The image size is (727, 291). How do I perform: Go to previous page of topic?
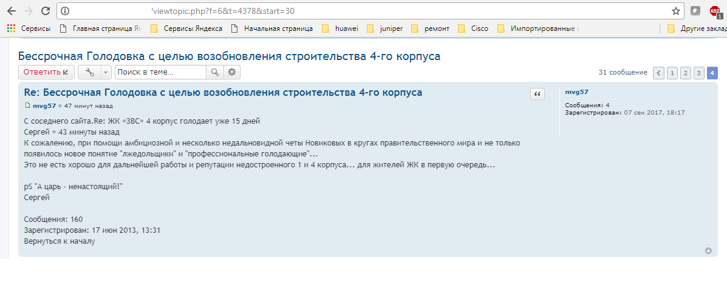tap(658, 73)
